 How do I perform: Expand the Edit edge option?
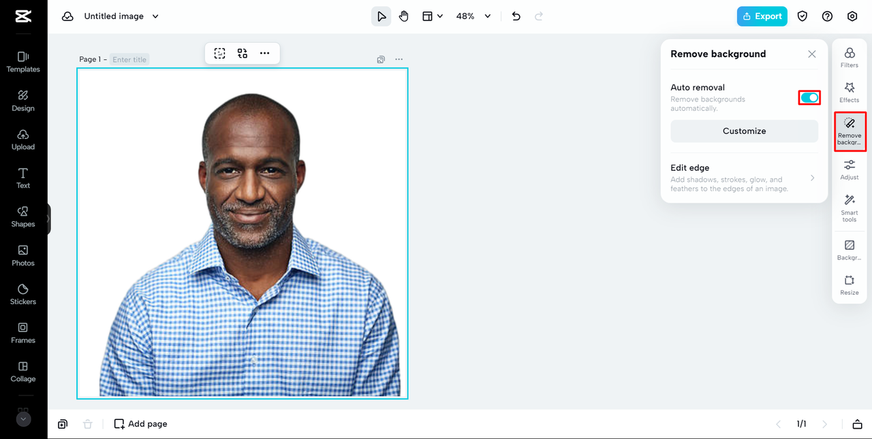pos(744,178)
